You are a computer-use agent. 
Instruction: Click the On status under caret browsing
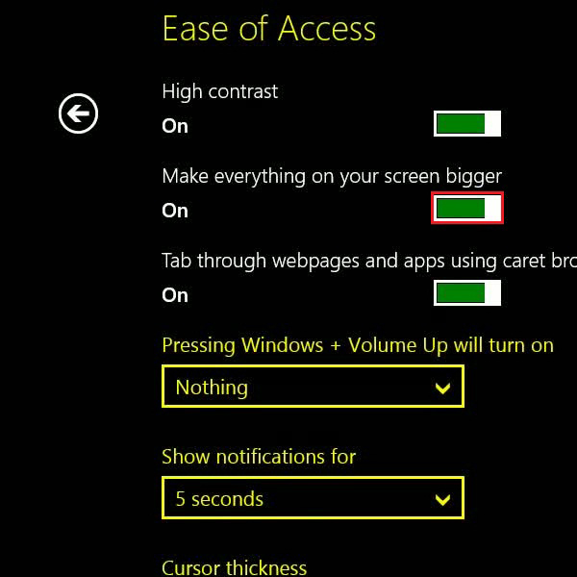tap(175, 295)
